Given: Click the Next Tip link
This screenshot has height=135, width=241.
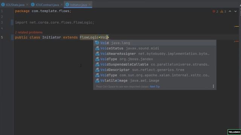Looking at the screenshot, I should [155, 87].
